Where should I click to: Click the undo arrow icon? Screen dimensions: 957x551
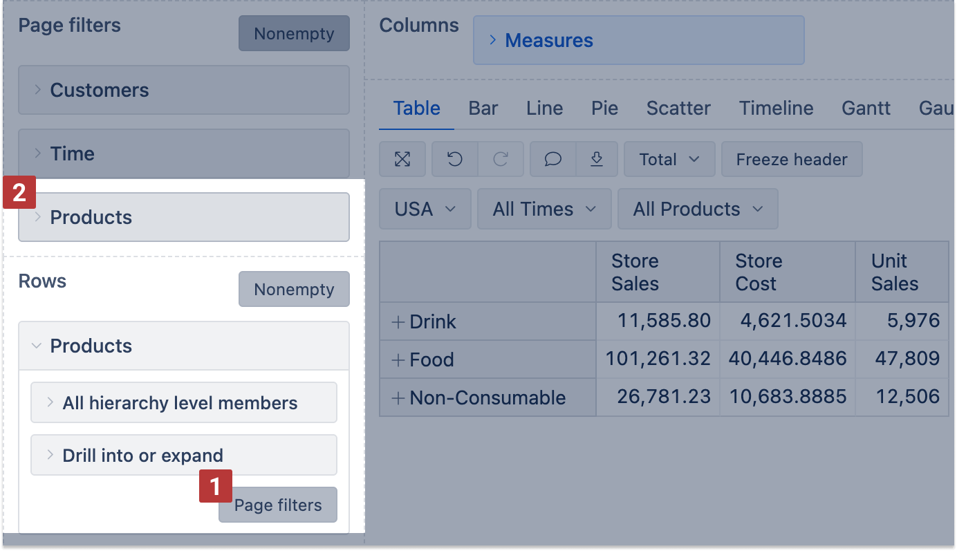(454, 160)
